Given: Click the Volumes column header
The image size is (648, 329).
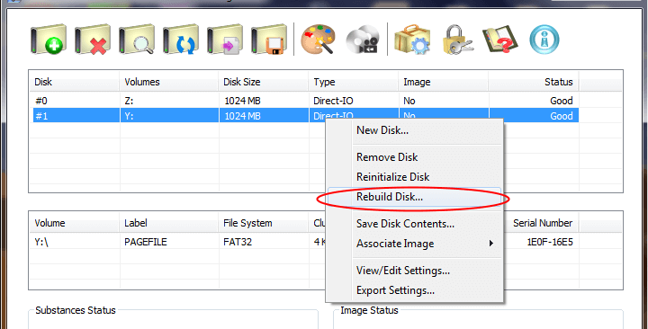Looking at the screenshot, I should (168, 82).
